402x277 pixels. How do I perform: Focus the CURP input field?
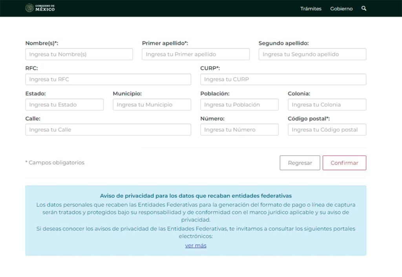(283, 79)
